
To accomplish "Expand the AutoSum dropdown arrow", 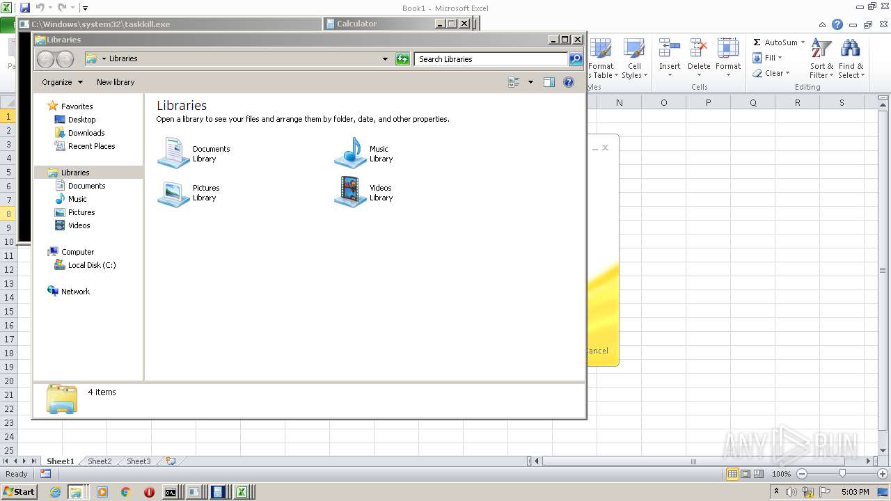I will click(x=803, y=42).
